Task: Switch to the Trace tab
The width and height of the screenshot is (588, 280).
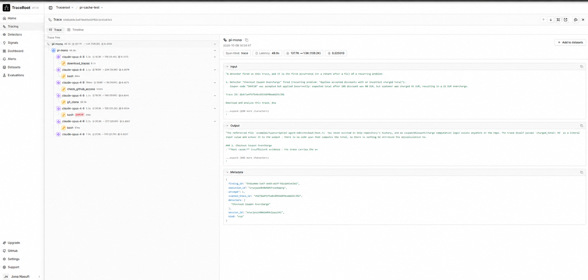Action: (x=55, y=30)
